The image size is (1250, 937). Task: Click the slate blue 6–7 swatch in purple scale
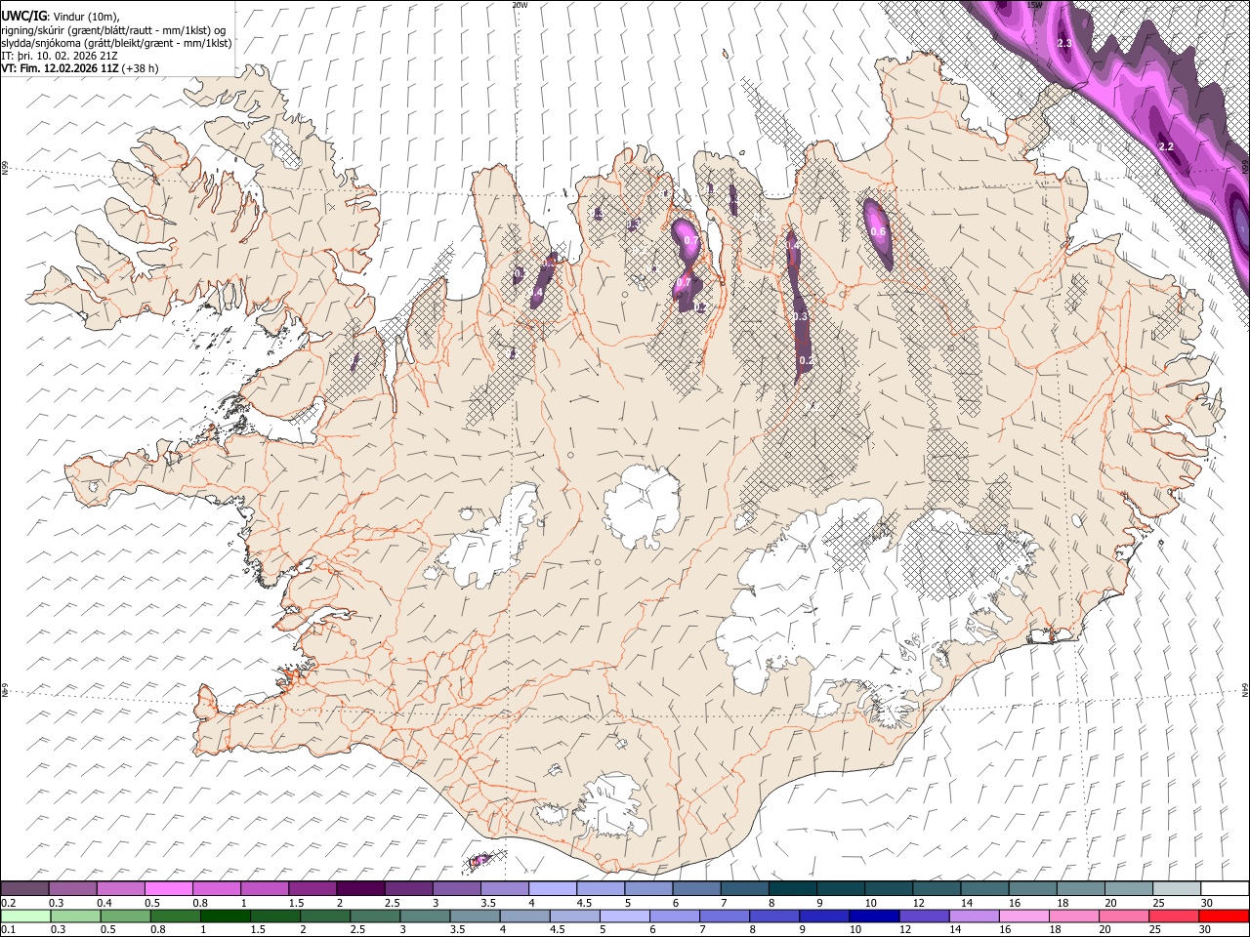[696, 888]
